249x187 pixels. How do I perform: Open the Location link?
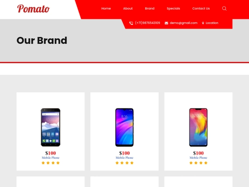212,23
